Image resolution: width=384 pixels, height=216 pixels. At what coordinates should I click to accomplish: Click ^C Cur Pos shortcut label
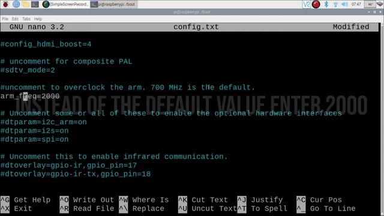[319, 200]
